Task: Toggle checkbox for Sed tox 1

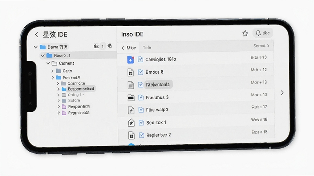Action: tap(141, 123)
